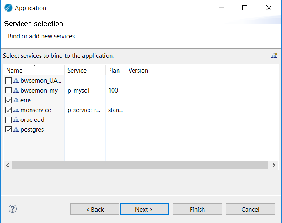Check the bwcemon_UA service checkbox

click(x=9, y=81)
